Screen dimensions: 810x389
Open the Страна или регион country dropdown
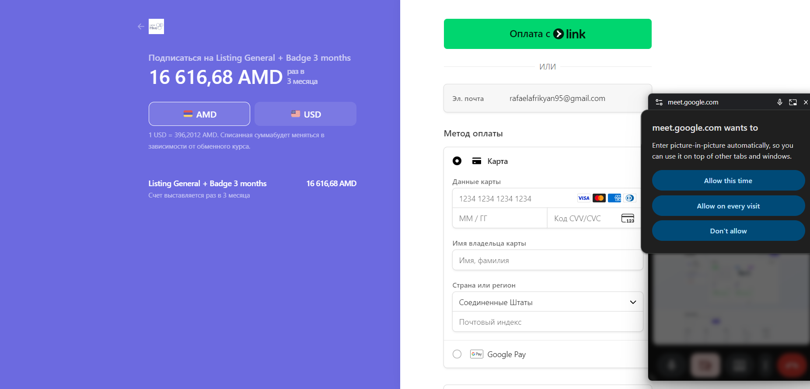[547, 302]
